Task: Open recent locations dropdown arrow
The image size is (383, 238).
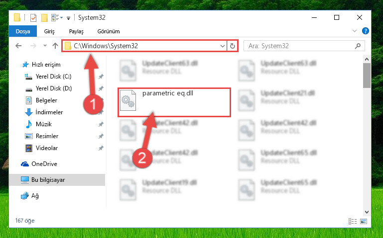Action: click(x=45, y=46)
